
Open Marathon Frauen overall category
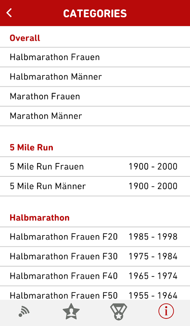(95, 96)
